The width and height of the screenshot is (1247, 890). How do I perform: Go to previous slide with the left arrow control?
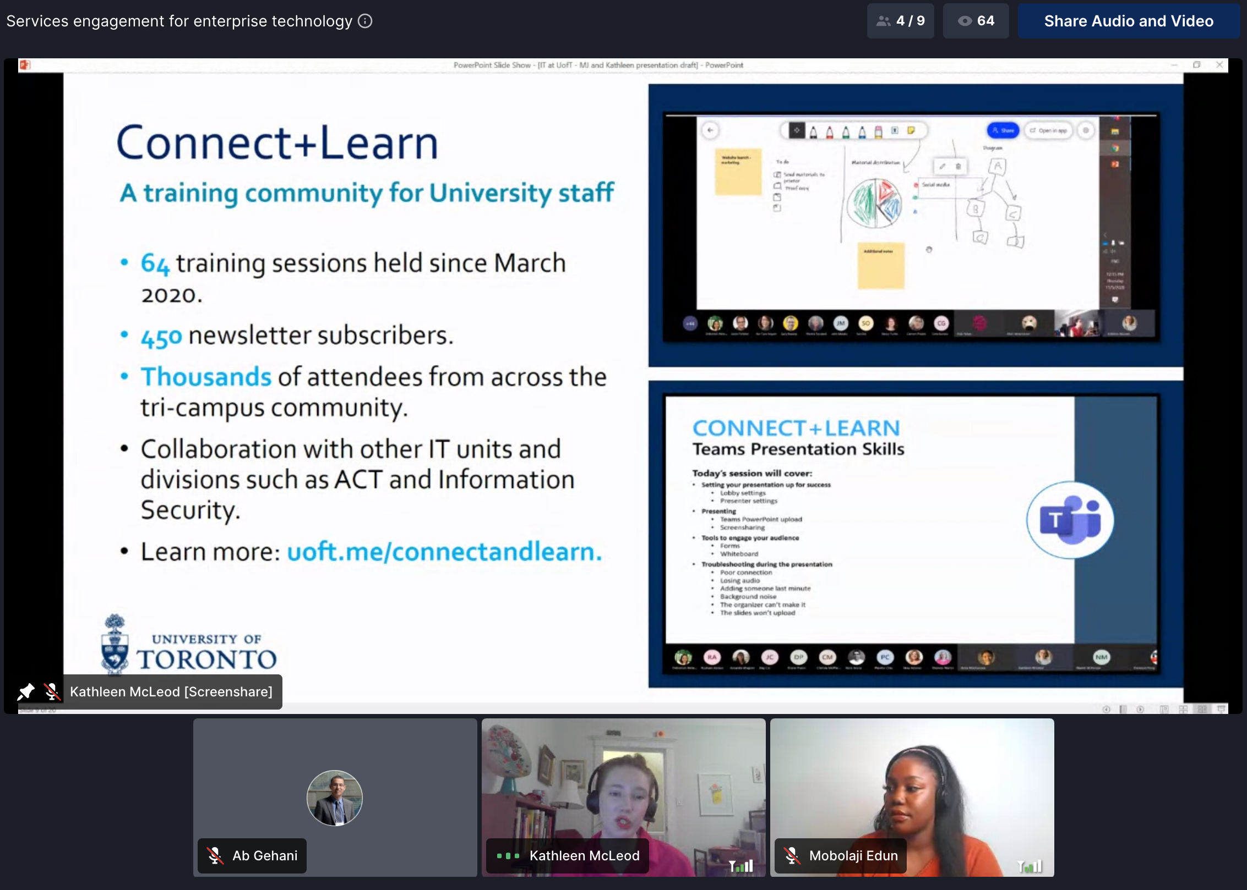pyautogui.click(x=1106, y=710)
